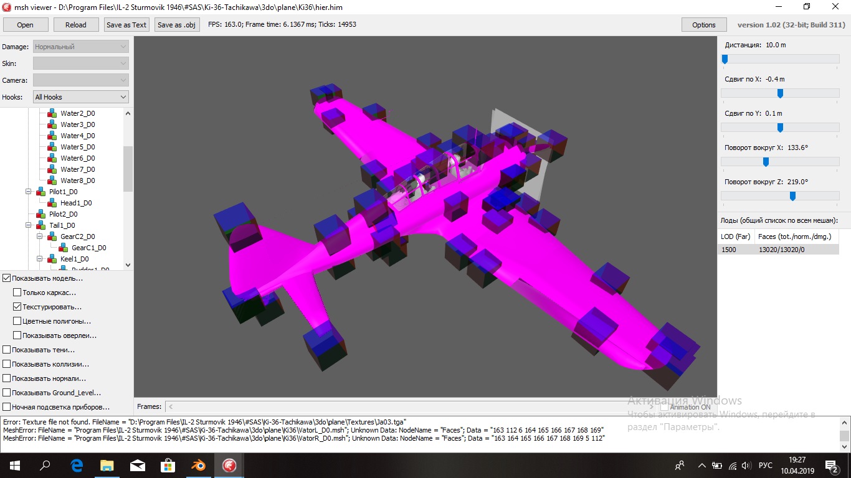Image resolution: width=851 pixels, height=478 pixels.
Task: Toggle the Показывать модель checkbox
Action: (x=7, y=278)
